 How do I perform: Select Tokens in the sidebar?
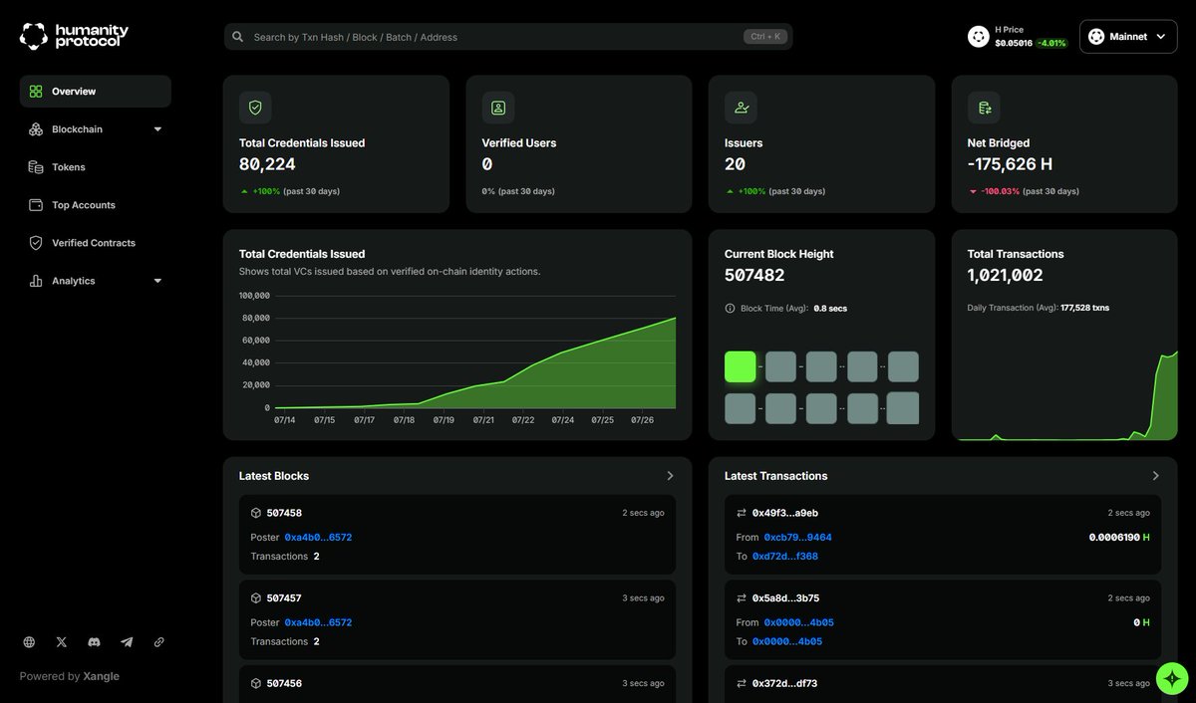tap(96, 167)
